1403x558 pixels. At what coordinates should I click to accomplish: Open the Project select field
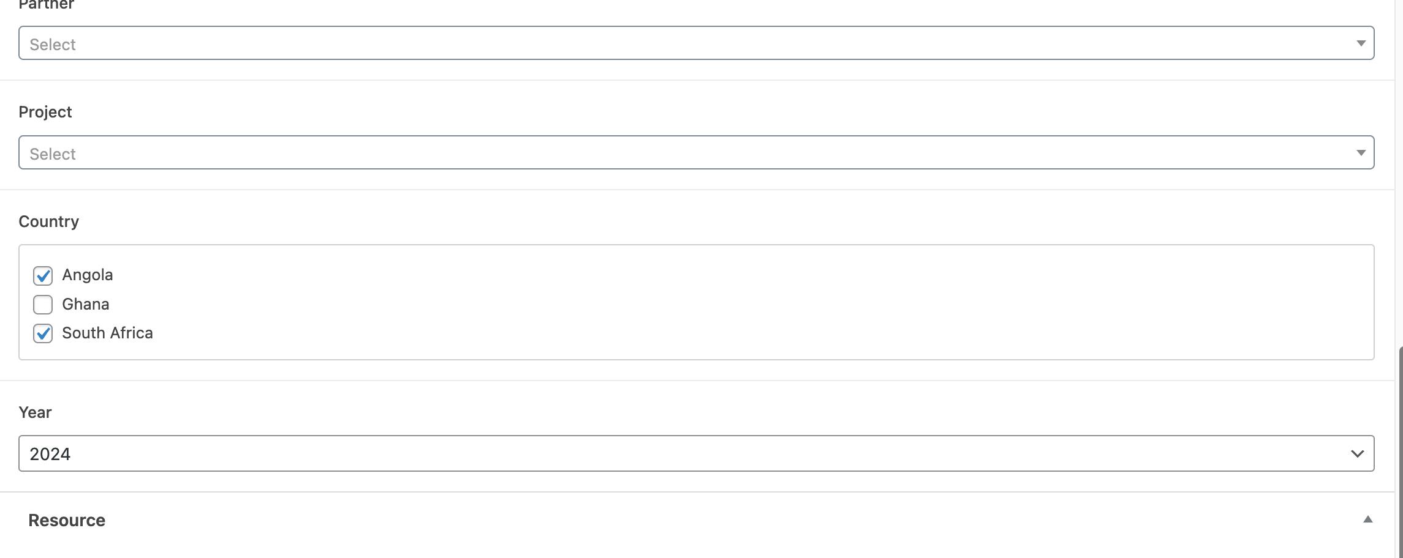[x=674, y=153]
